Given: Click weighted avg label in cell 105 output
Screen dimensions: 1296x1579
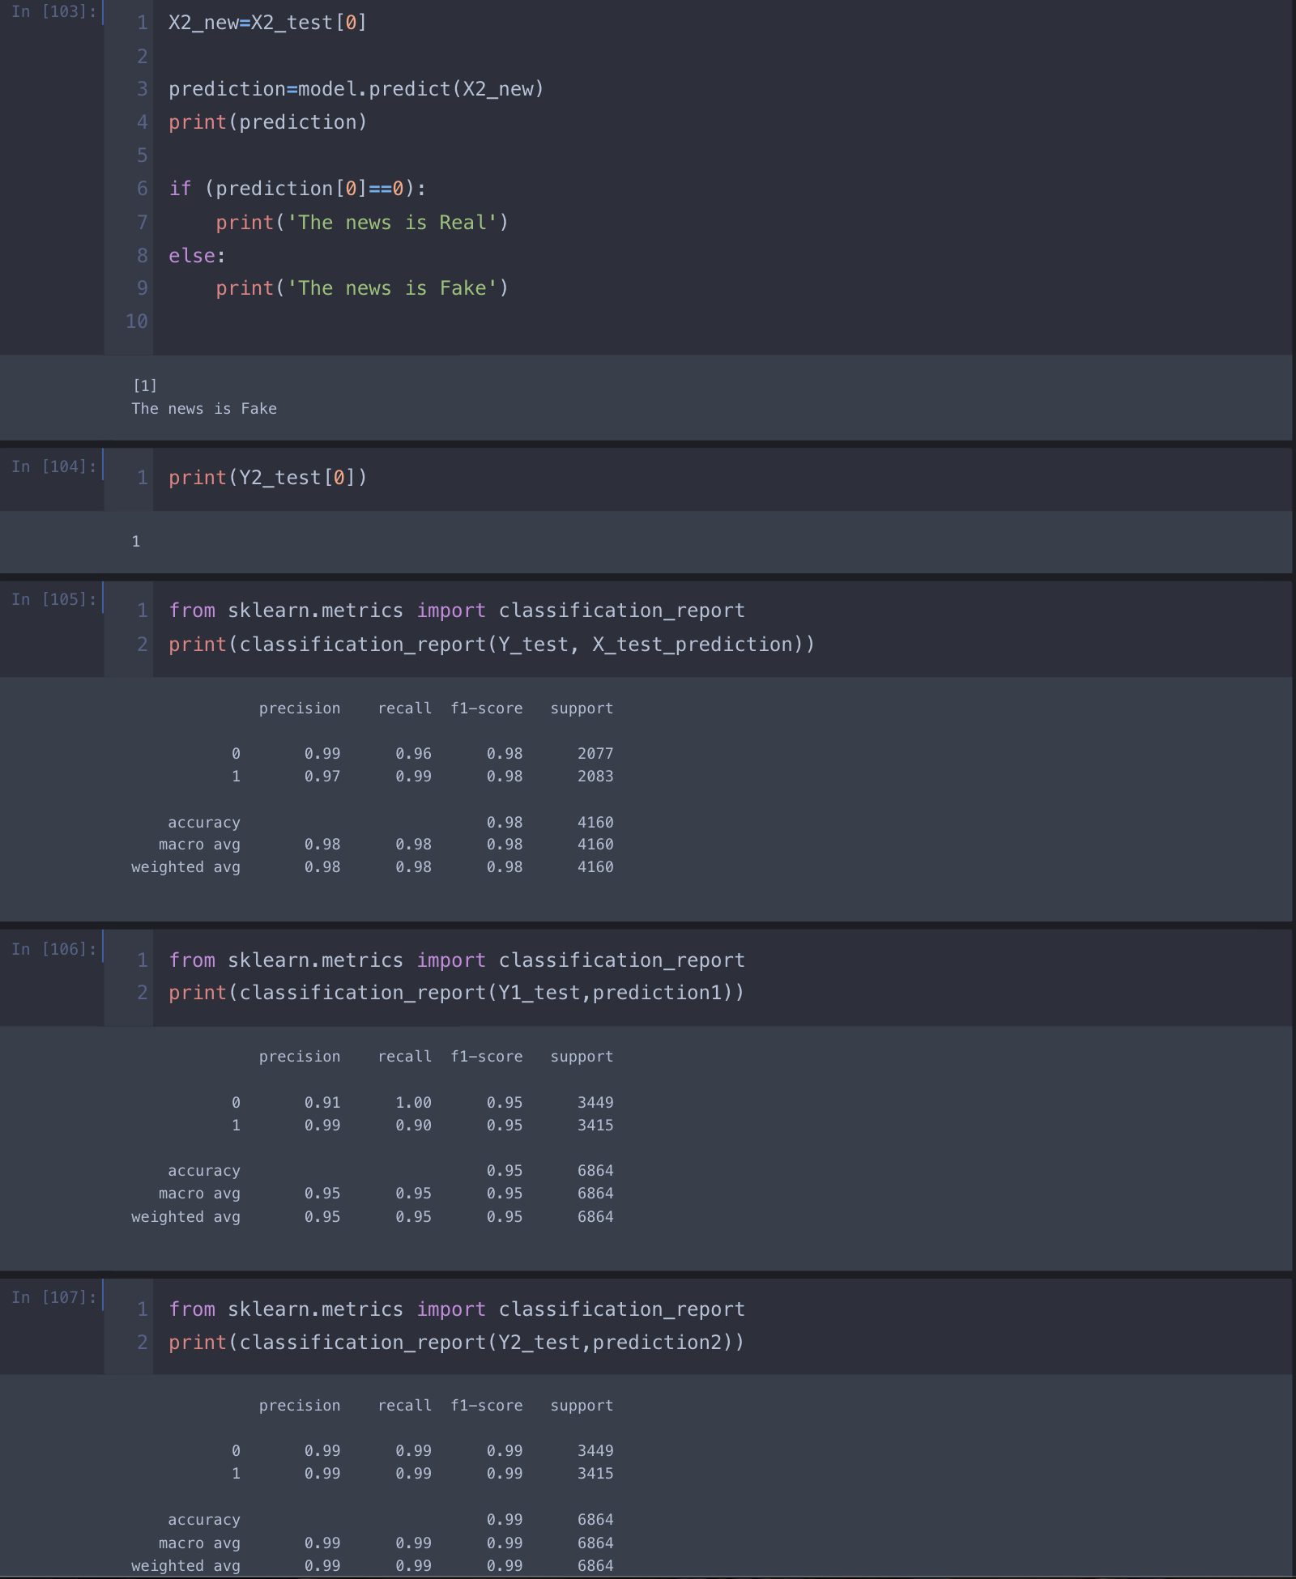Looking at the screenshot, I should tap(185, 867).
